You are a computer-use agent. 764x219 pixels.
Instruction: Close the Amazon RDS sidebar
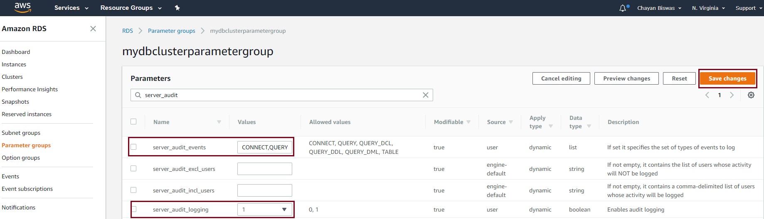coord(93,29)
